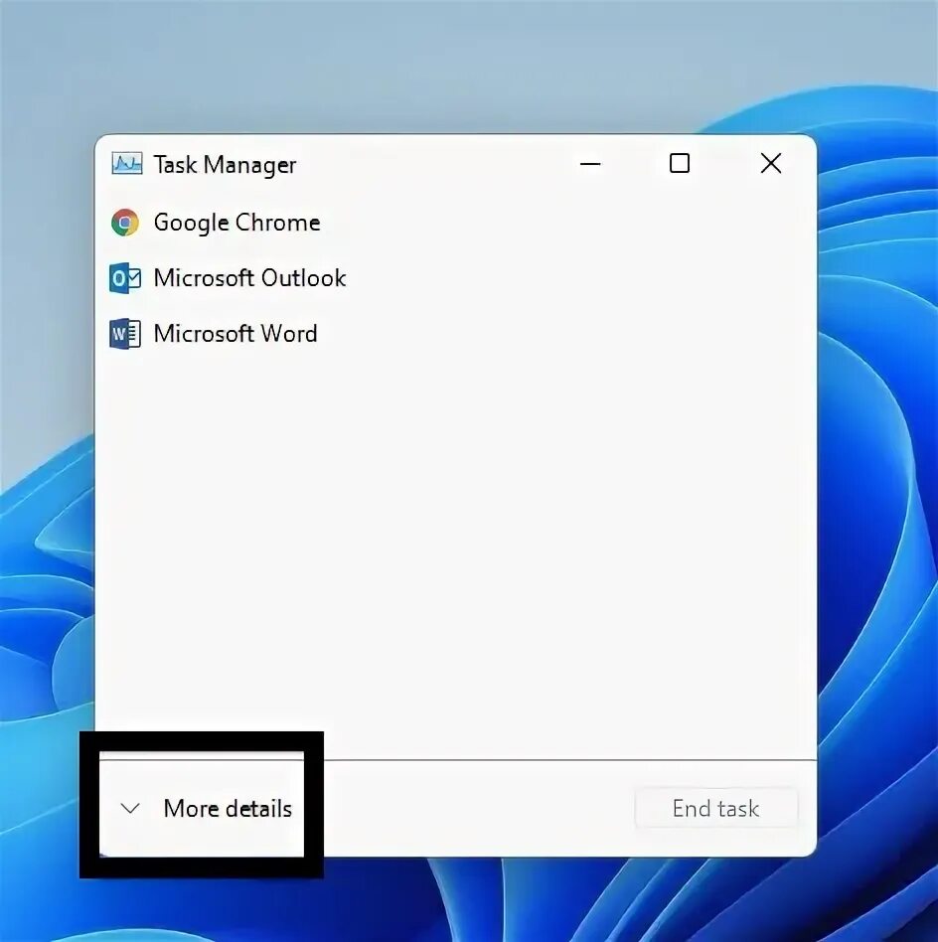Select the Microsoft Word text label

(x=235, y=334)
